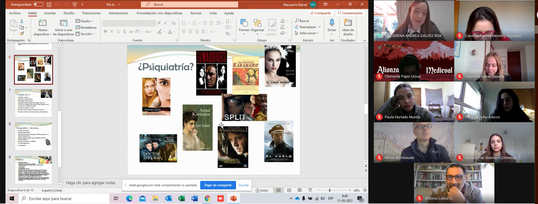Toggle italic K formatting
The width and height of the screenshot is (538, 204).
coord(112,32)
